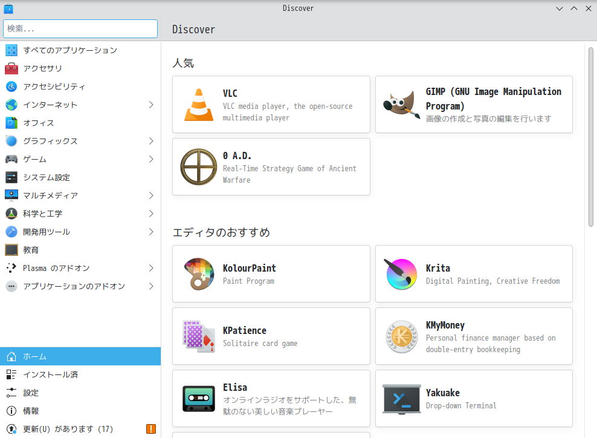Click the すべてのアプリケーション grid icon
597x438 pixels.
pos(11,50)
